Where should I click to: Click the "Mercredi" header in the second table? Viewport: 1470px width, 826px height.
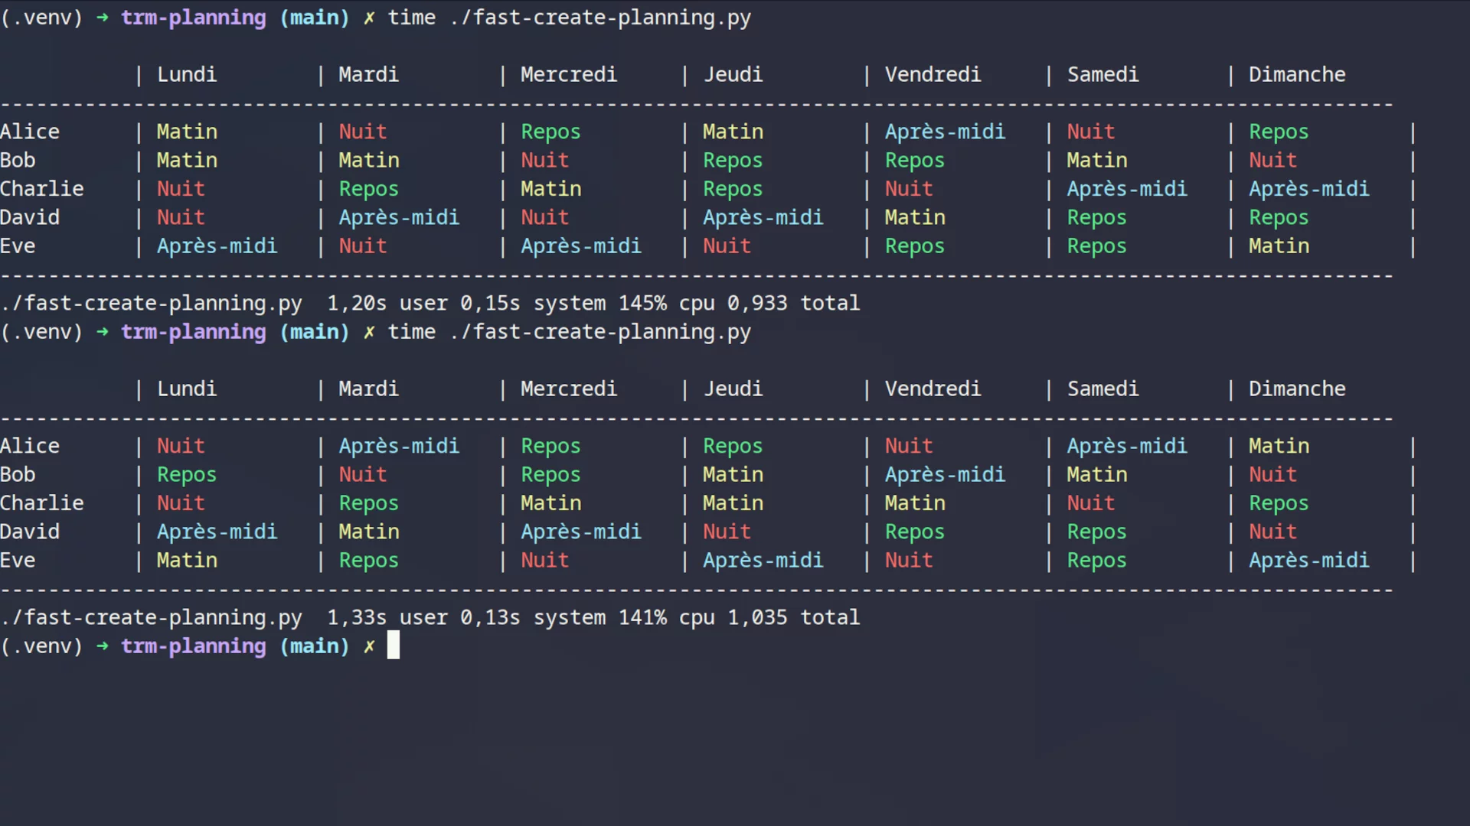[568, 389]
